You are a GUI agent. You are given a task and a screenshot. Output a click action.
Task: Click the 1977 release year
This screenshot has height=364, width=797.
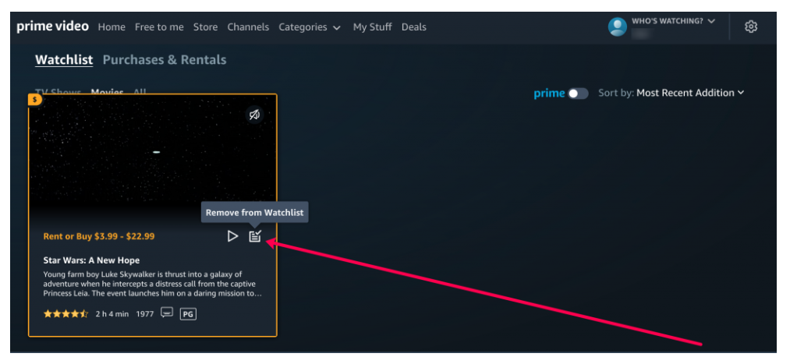[x=145, y=314]
